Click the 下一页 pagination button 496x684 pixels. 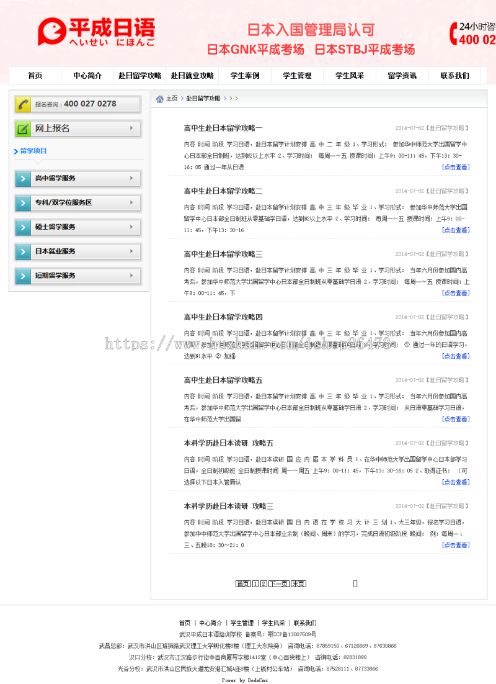[278, 583]
